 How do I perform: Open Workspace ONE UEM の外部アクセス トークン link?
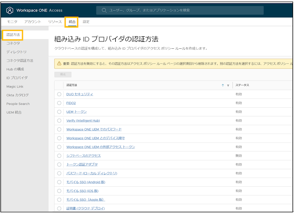click(101, 147)
